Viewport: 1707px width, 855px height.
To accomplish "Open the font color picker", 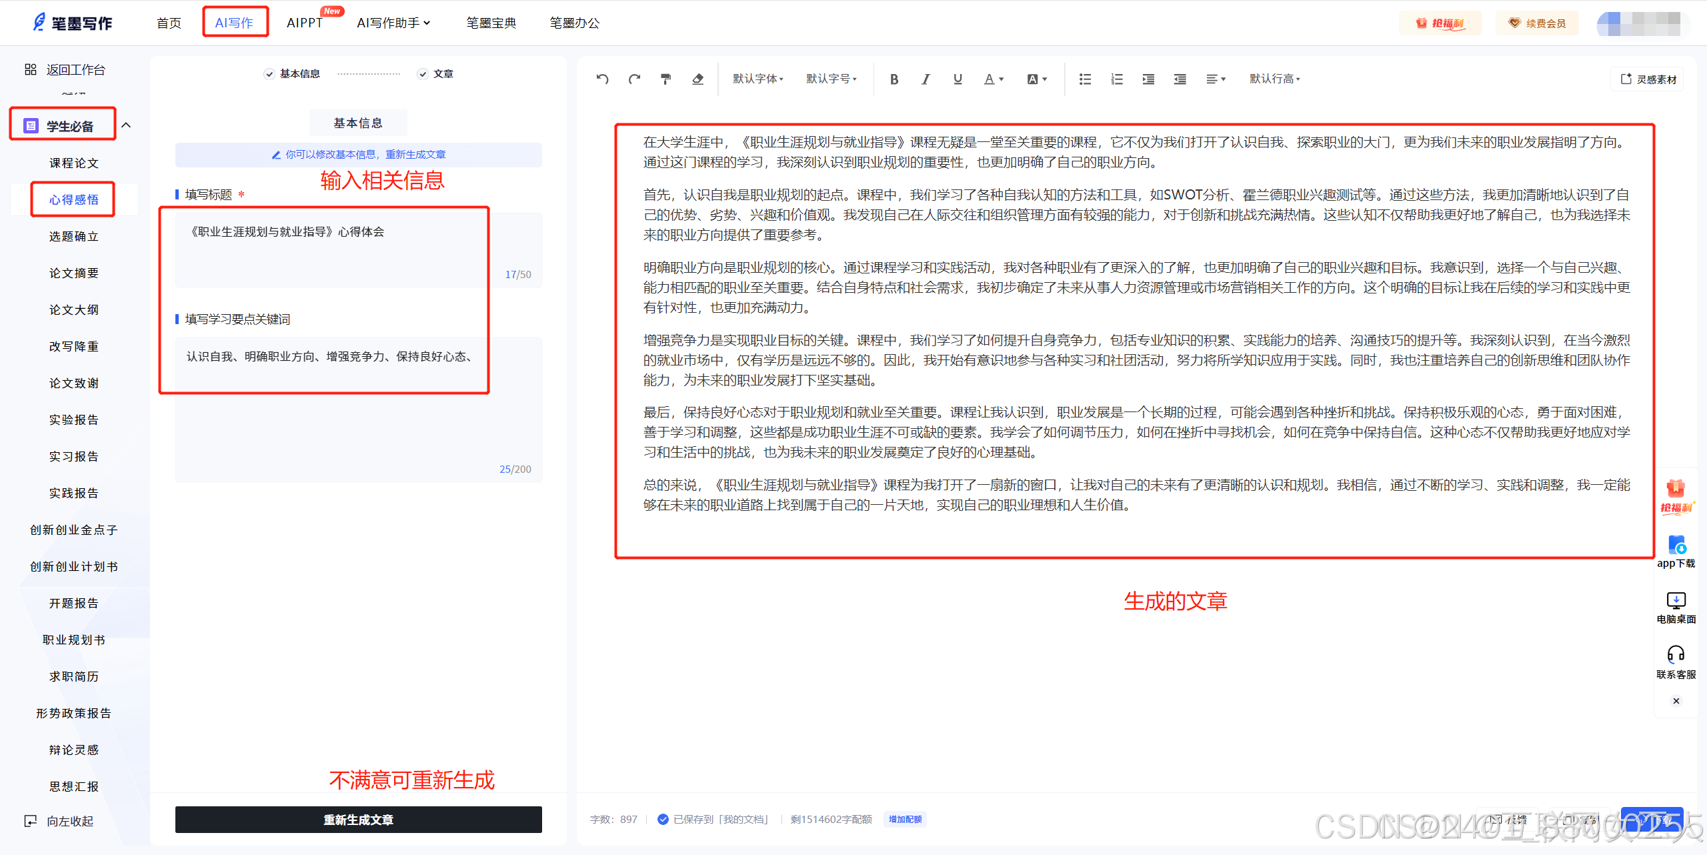I will pyautogui.click(x=994, y=79).
